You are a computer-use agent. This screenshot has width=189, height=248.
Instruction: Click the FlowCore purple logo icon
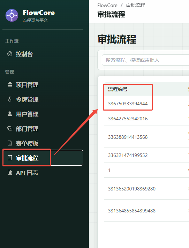(x=12, y=15)
